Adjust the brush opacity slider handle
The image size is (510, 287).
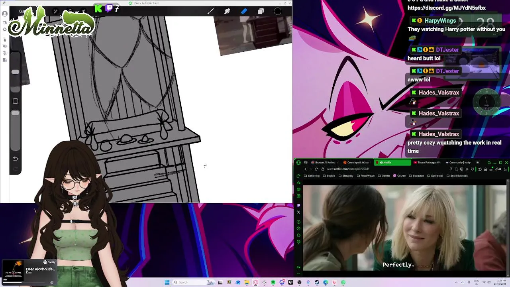[15, 113]
